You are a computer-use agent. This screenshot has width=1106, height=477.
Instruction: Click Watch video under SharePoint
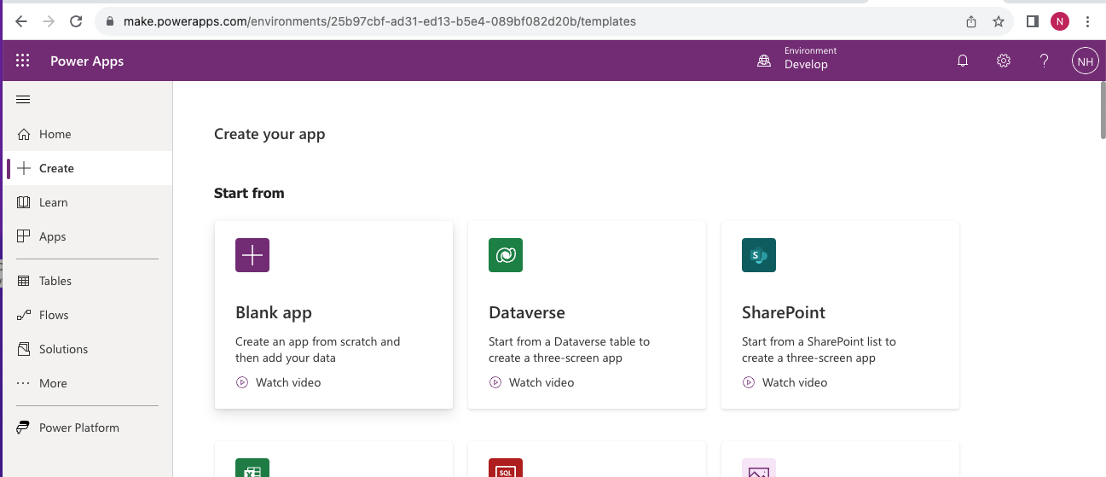click(x=794, y=382)
